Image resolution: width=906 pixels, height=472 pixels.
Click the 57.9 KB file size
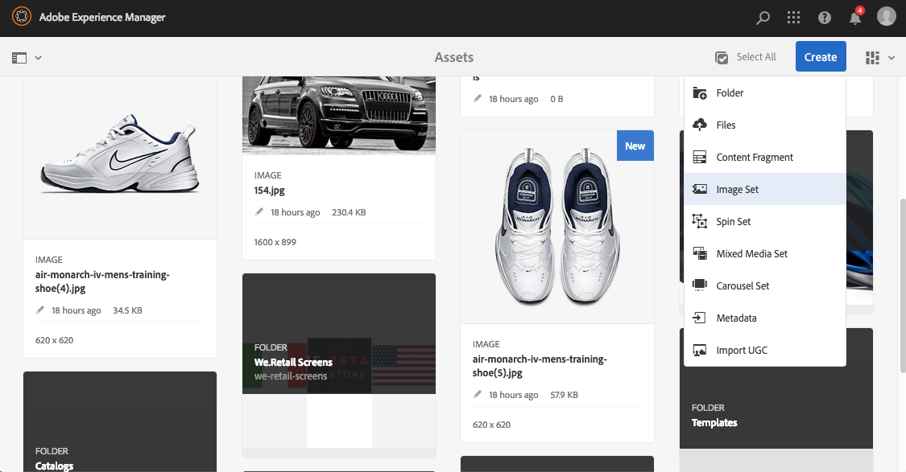[564, 396]
